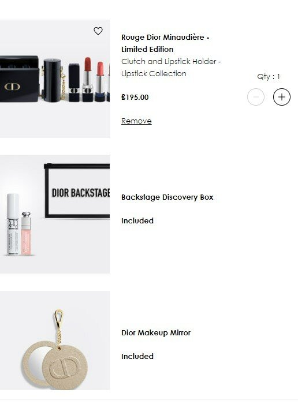The height and width of the screenshot is (404, 298).
Task: Open the Rouge Dior Minaudière product title
Action: [165, 38]
